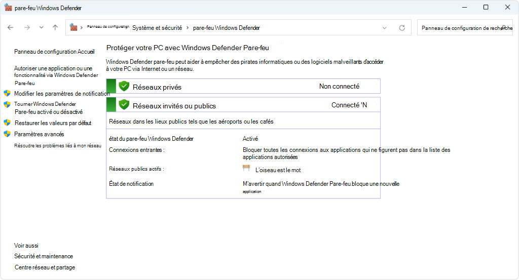Image resolution: width=519 pixels, height=280 pixels.
Task: Select Système et sécurité breadcrumb
Action: (157, 28)
